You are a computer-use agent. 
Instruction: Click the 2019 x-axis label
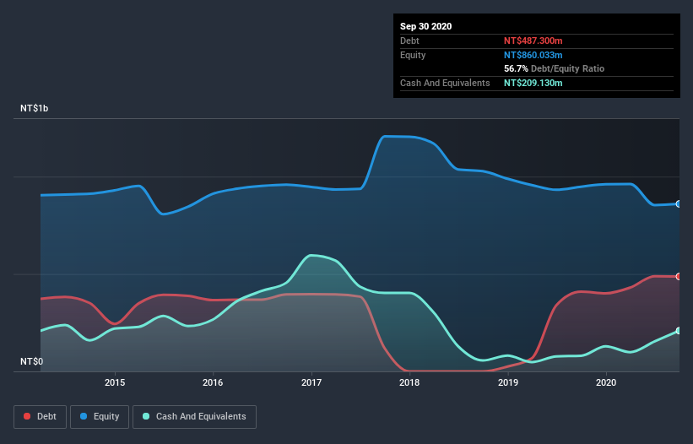click(508, 382)
